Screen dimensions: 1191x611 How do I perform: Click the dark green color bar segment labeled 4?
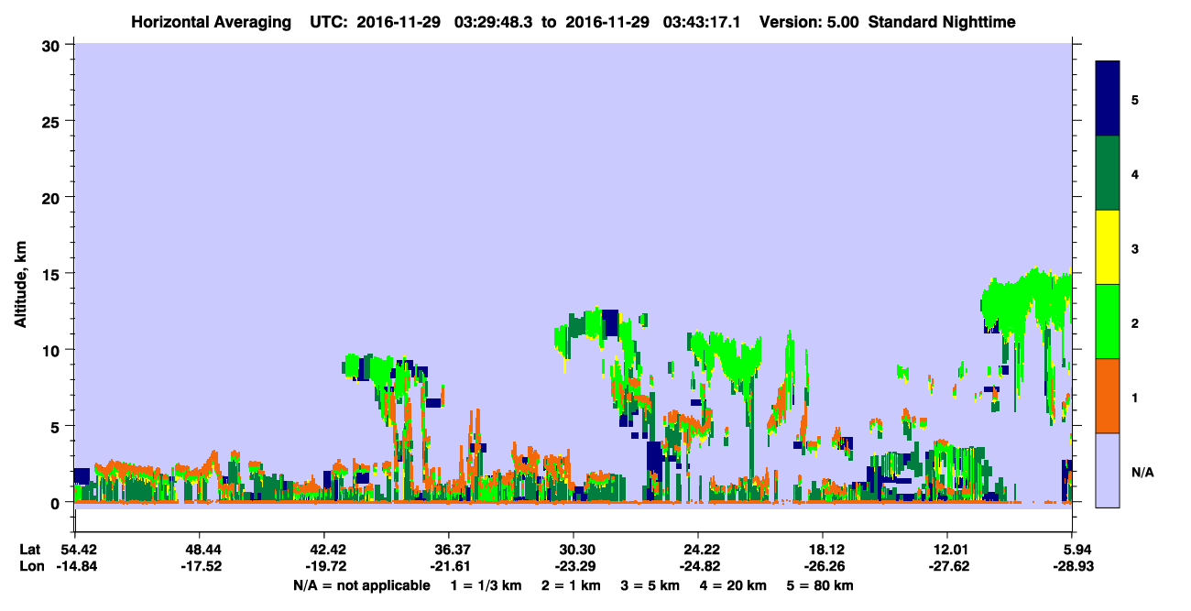1108,173
